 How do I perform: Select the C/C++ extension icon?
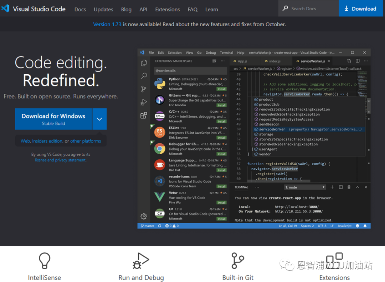160,116
